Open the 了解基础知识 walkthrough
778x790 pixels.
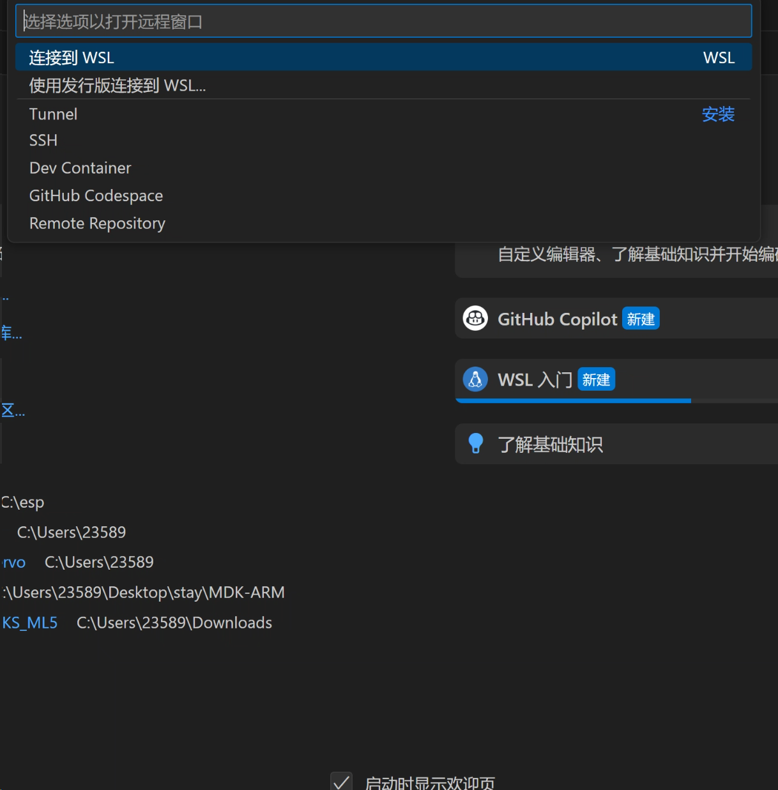(616, 444)
